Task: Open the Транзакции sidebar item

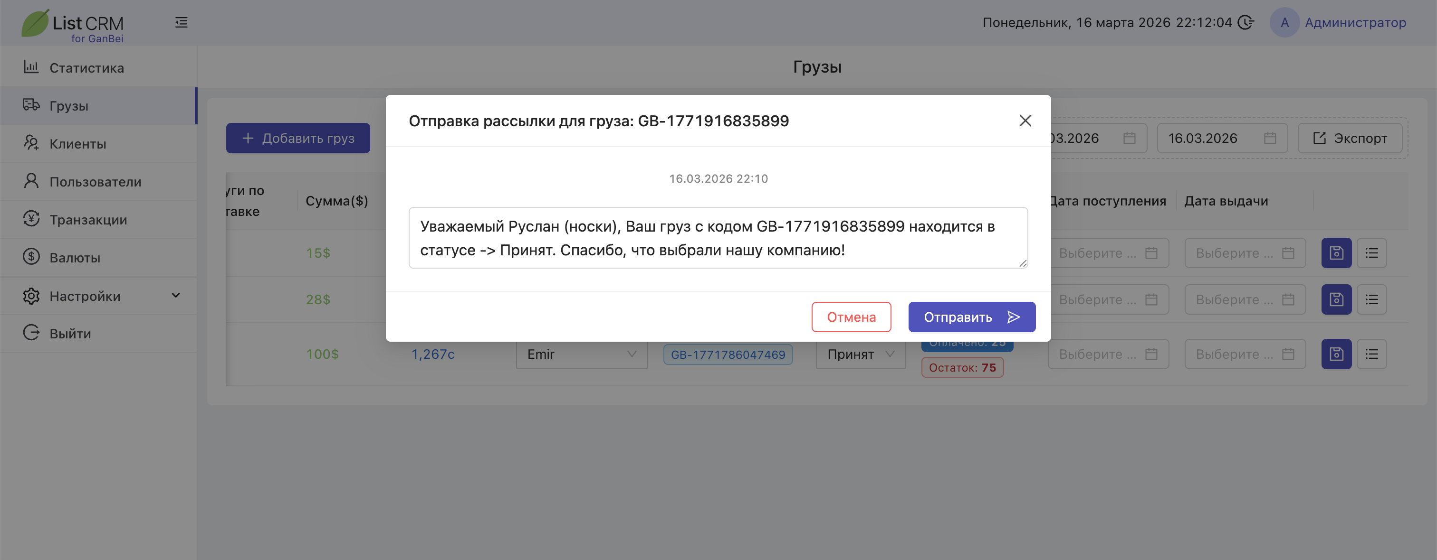Action: (x=88, y=220)
